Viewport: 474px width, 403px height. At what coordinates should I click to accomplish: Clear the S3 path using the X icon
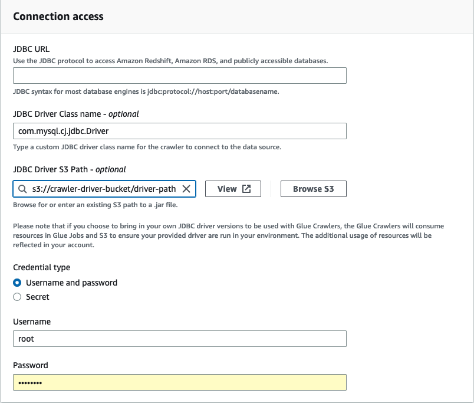[x=187, y=189]
